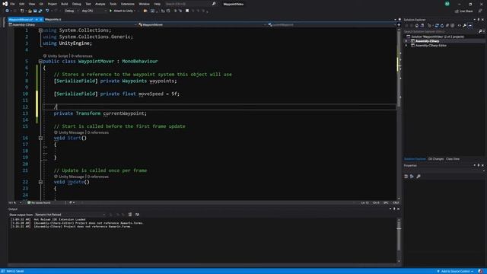This screenshot has width=487, height=274.
Task: Switch to the Class View tab
Action: [x=453, y=159]
